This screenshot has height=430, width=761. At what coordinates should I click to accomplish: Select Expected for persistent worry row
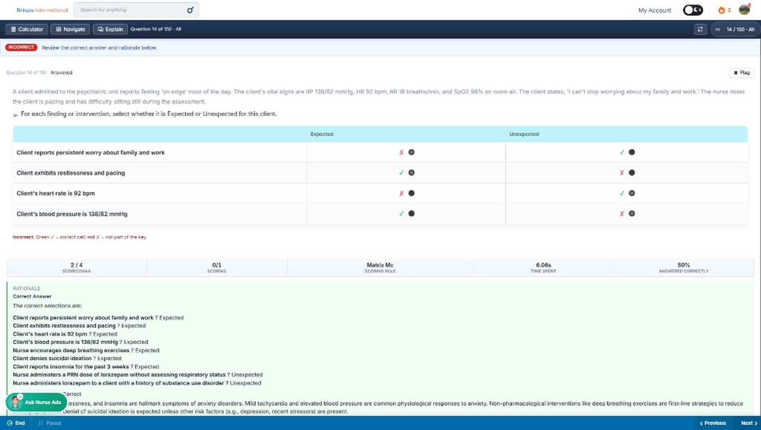point(411,152)
